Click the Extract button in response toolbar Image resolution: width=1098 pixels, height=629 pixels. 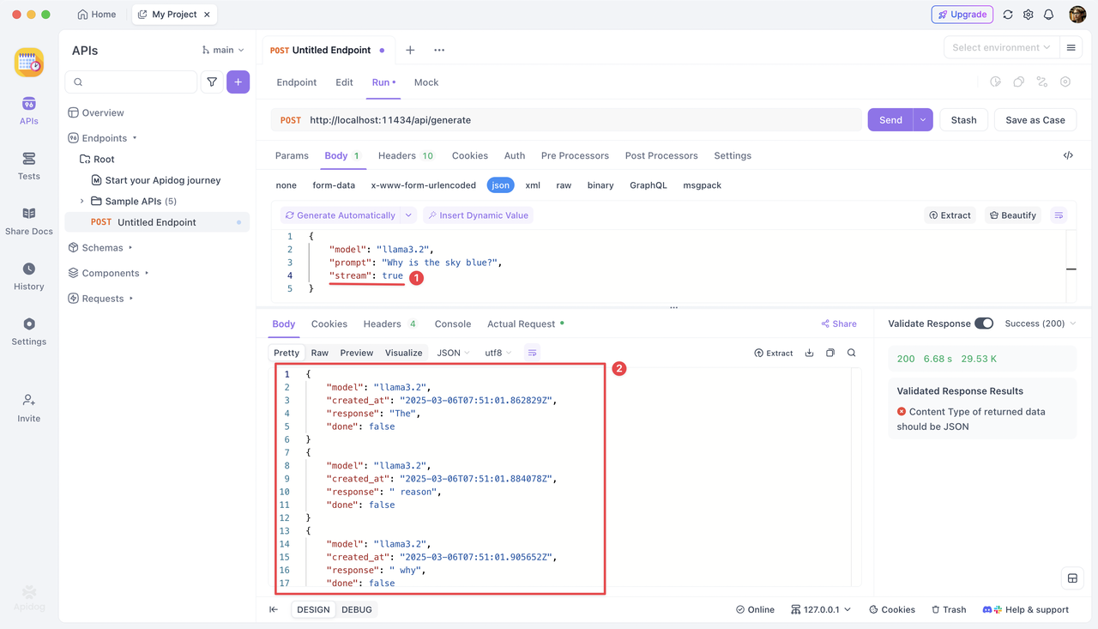(774, 353)
